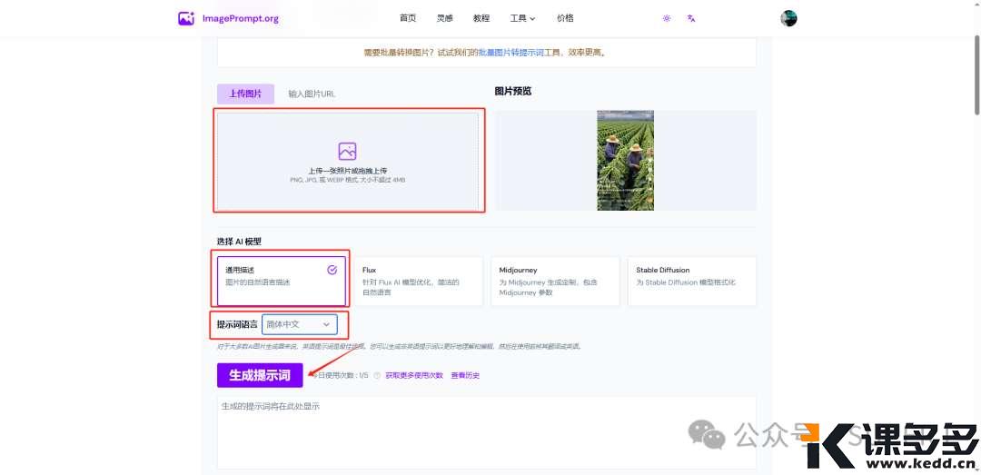
Task: Open the language translation icon
Action: (x=691, y=18)
